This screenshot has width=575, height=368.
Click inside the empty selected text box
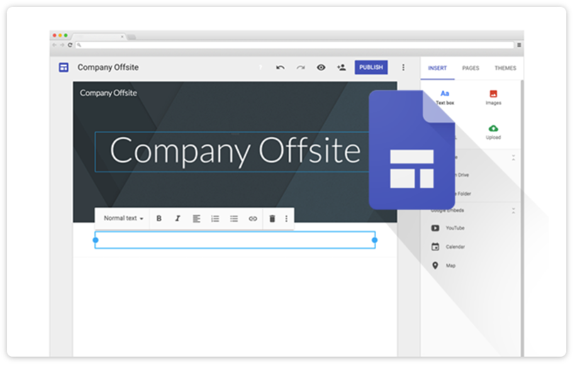pyautogui.click(x=235, y=240)
